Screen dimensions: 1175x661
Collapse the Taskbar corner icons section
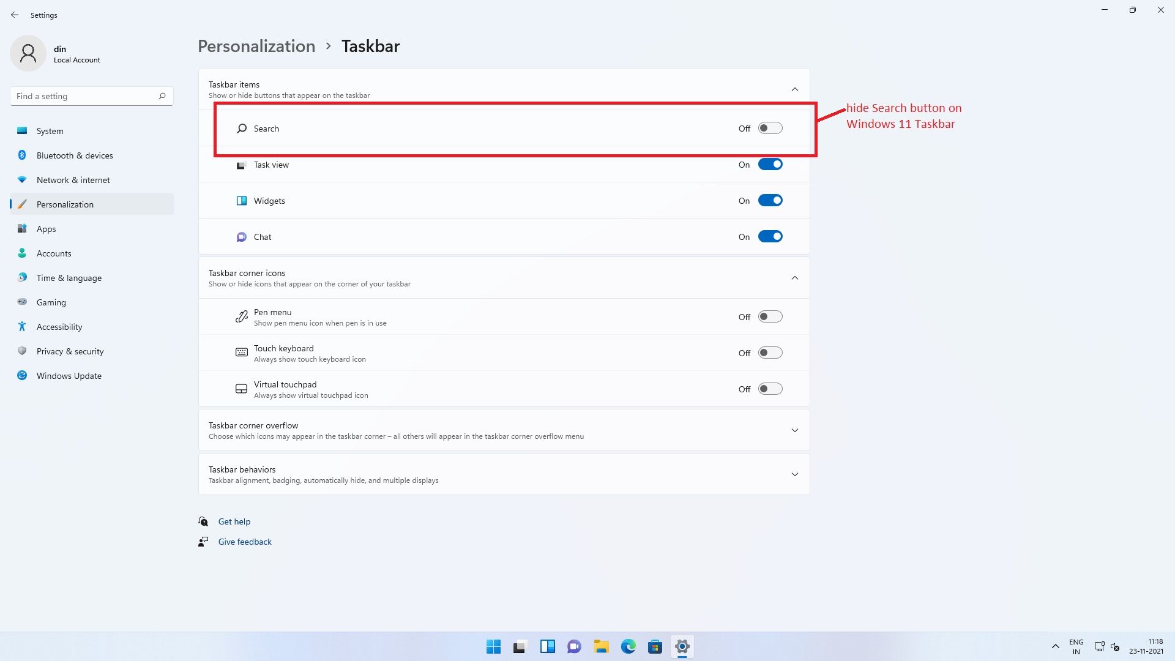click(794, 278)
